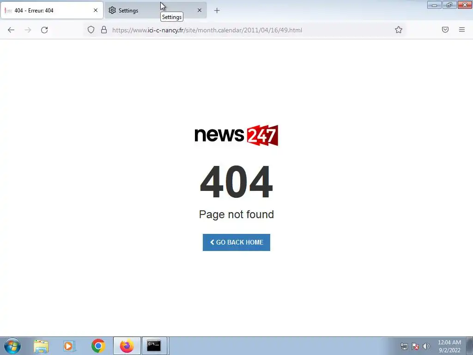Open Firefox application hamburger menu

tap(462, 30)
